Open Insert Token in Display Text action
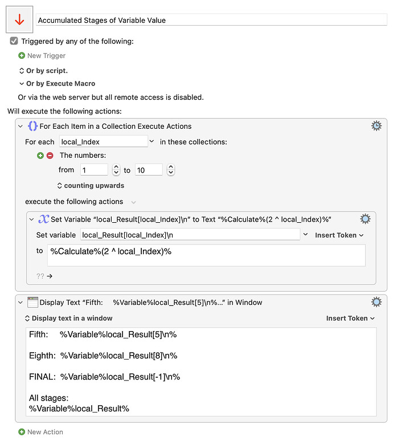 350,318
